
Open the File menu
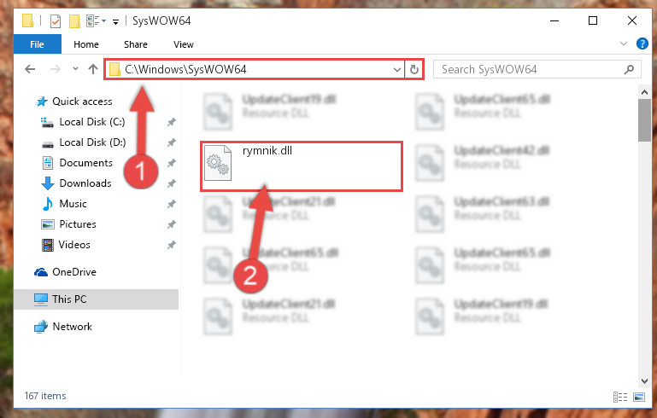[x=37, y=44]
